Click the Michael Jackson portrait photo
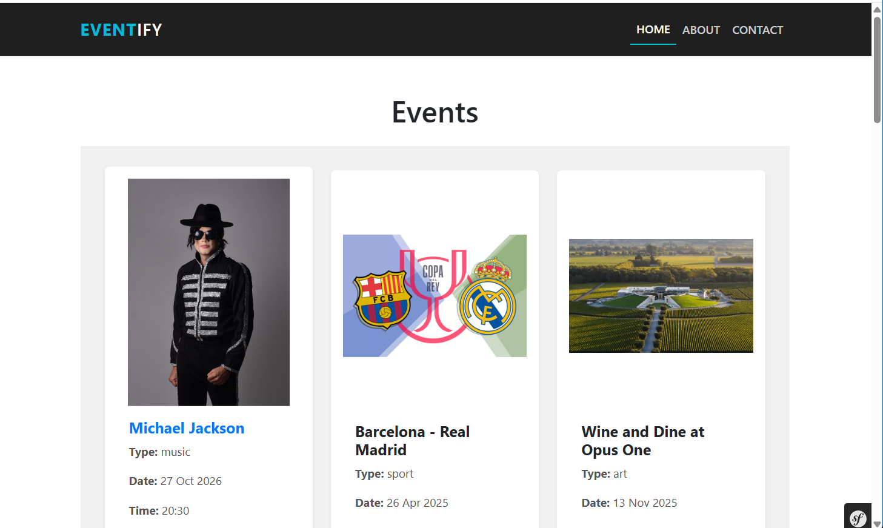Image resolution: width=883 pixels, height=528 pixels. (x=208, y=292)
